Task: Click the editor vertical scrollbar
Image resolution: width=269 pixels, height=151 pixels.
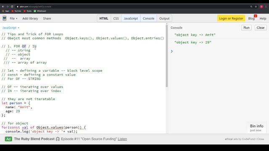Action: 166,56
